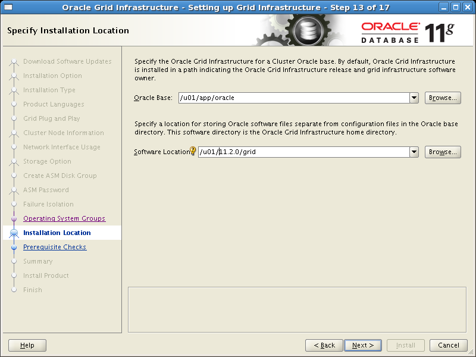
Task: Click the "Specify Installation Location" heading
Action: tap(68, 30)
